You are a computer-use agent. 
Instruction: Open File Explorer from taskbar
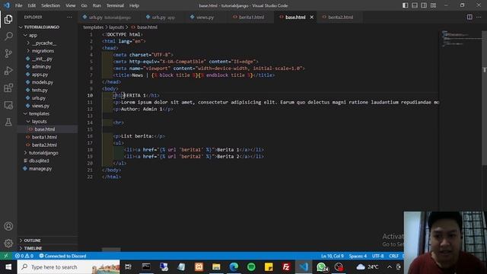click(216, 267)
